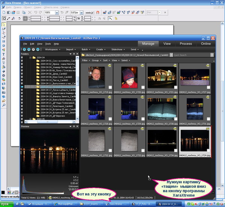Click Windows Start button

click(7, 204)
